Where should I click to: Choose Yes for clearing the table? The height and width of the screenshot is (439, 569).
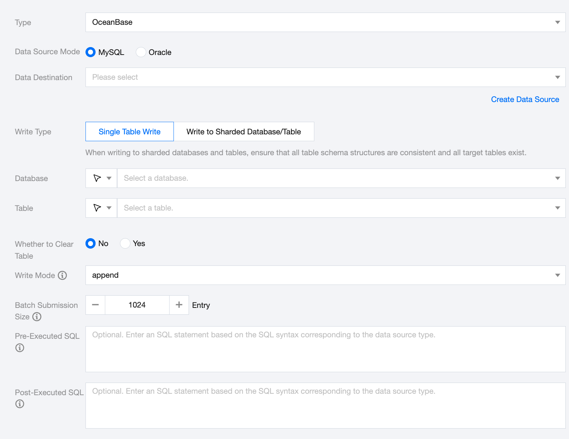click(x=125, y=244)
